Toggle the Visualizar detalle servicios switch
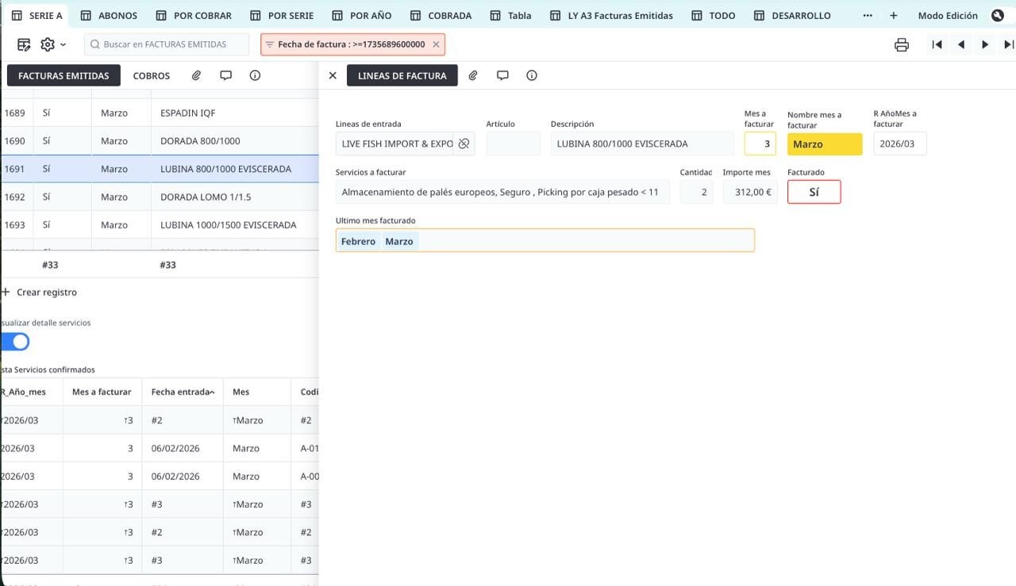The height and width of the screenshot is (586, 1016). pos(15,342)
